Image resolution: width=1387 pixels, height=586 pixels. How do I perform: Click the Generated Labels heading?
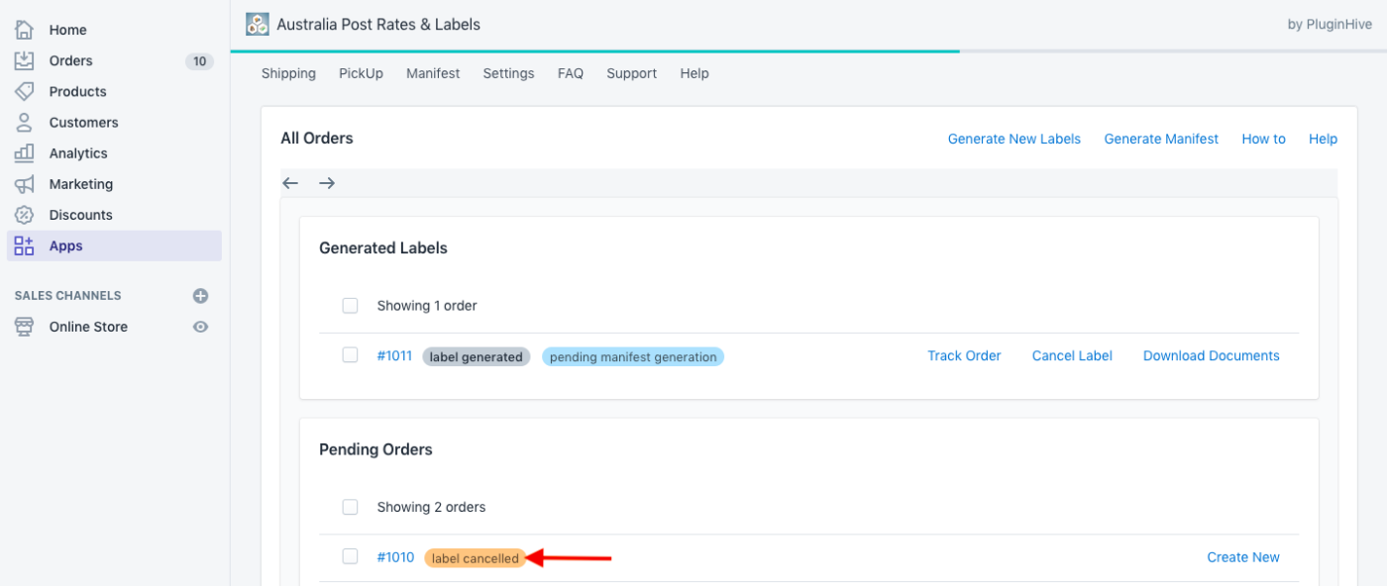point(383,248)
